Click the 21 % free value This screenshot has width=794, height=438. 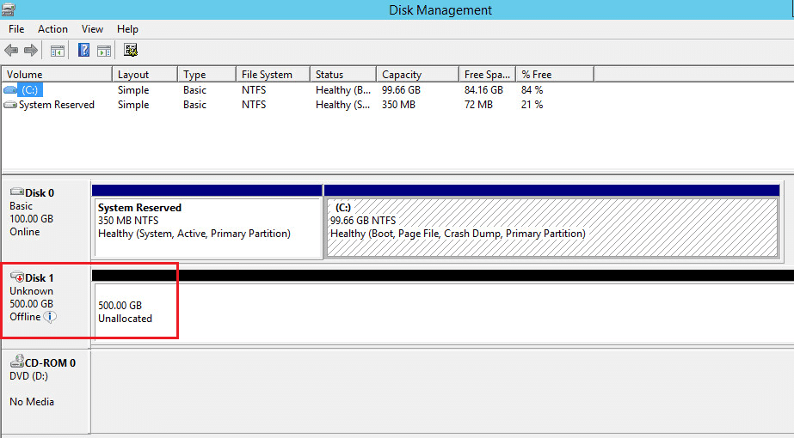tap(532, 105)
